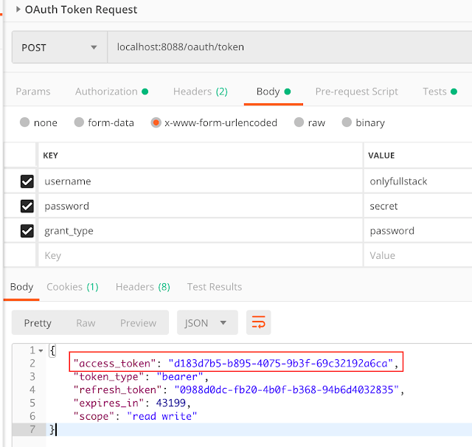472x447 pixels.
Task: Click the access_token value string
Action: pyautogui.click(x=280, y=364)
